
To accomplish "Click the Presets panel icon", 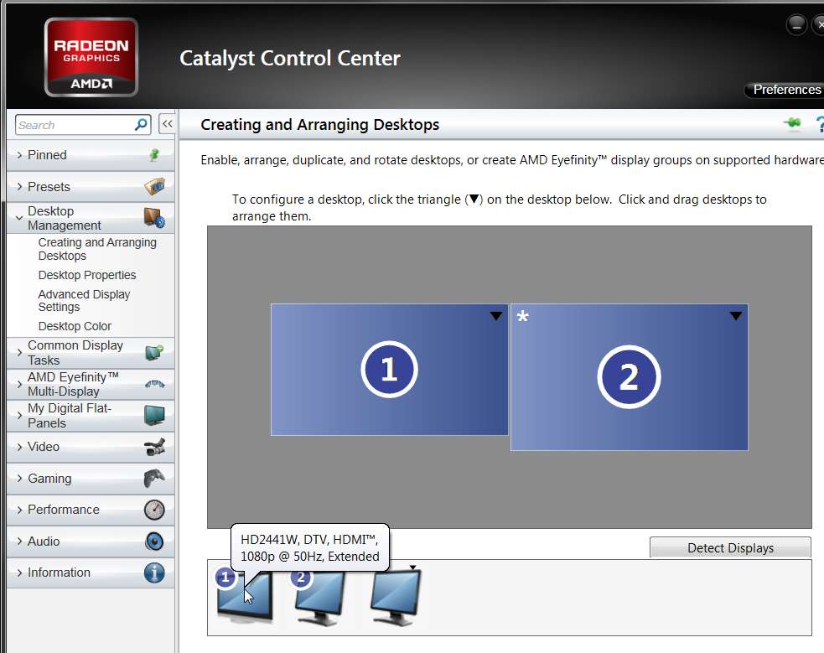I will [154, 186].
